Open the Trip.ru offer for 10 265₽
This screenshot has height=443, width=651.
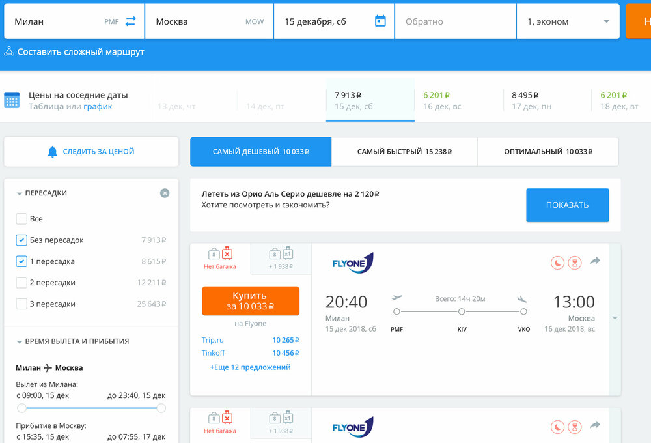pyautogui.click(x=251, y=340)
